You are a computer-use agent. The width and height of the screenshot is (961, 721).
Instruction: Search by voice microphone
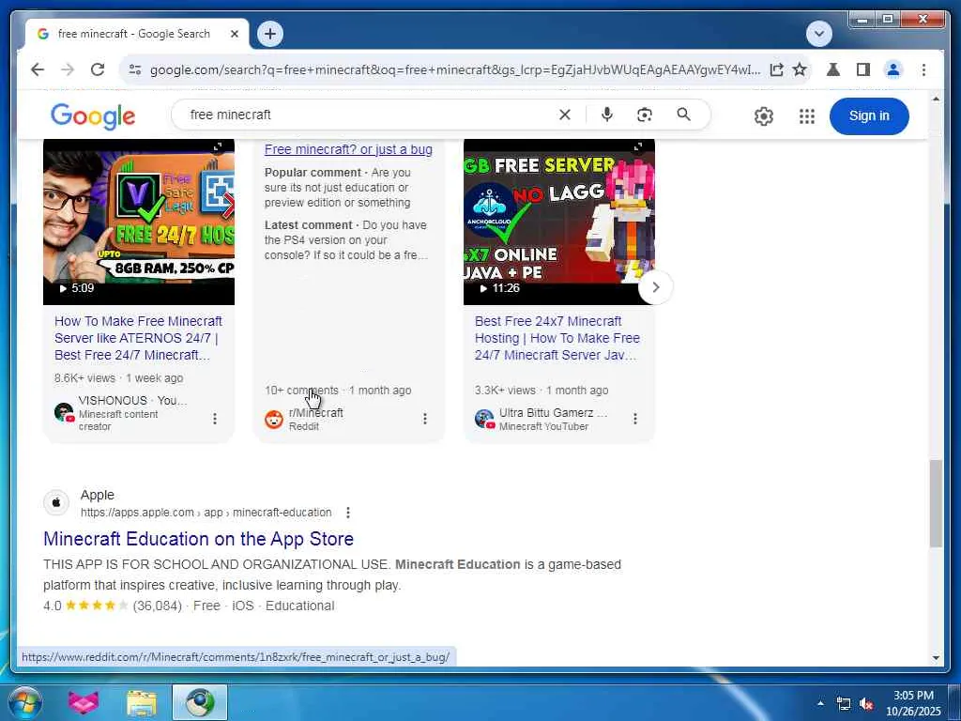(607, 115)
